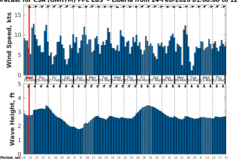Image resolution: width=238 pixels, height=159 pixels.
Task: Click the Fri 06-Mar date label
Action: [x=143, y=79]
